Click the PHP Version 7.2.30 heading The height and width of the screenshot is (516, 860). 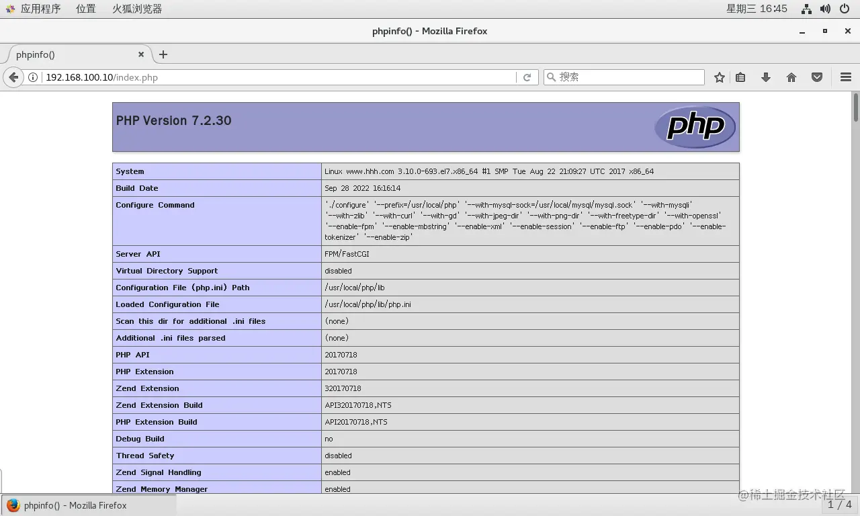tap(173, 121)
